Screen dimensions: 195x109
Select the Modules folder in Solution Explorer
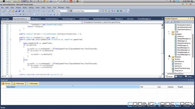point(178,57)
